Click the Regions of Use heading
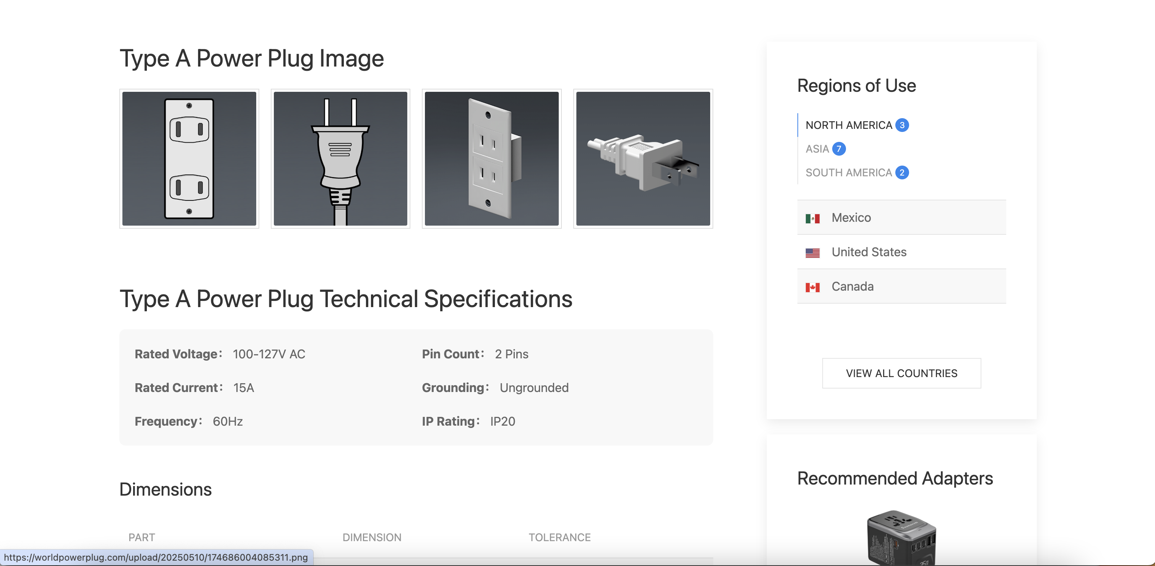 pyautogui.click(x=856, y=86)
